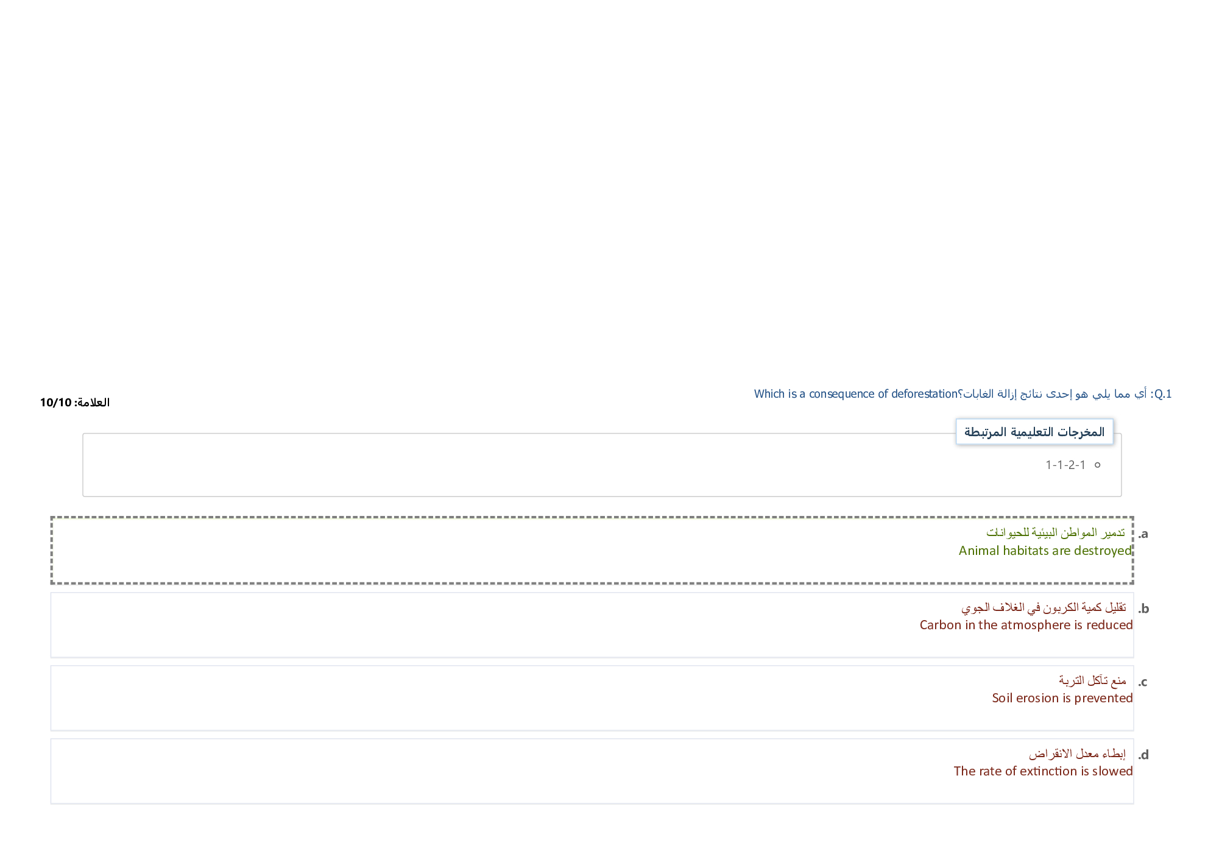Click Arabic text تدمير المواطن البيئية للحيوانات
The height and width of the screenshot is (854, 1208).
(x=1055, y=533)
